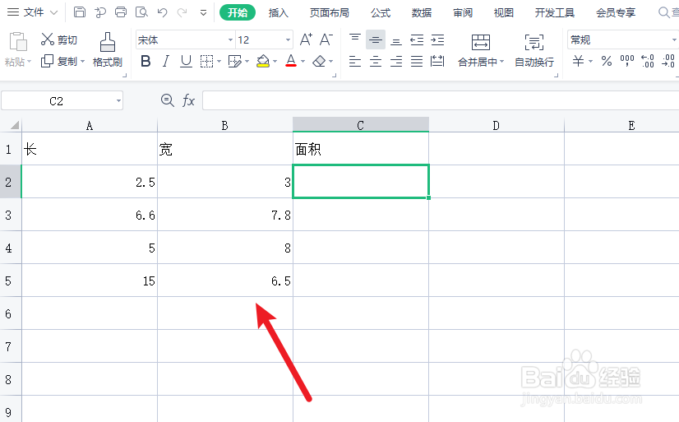This screenshot has height=422, width=679.
Task: Open the Name Box dropdown arrow
Action: 118,101
